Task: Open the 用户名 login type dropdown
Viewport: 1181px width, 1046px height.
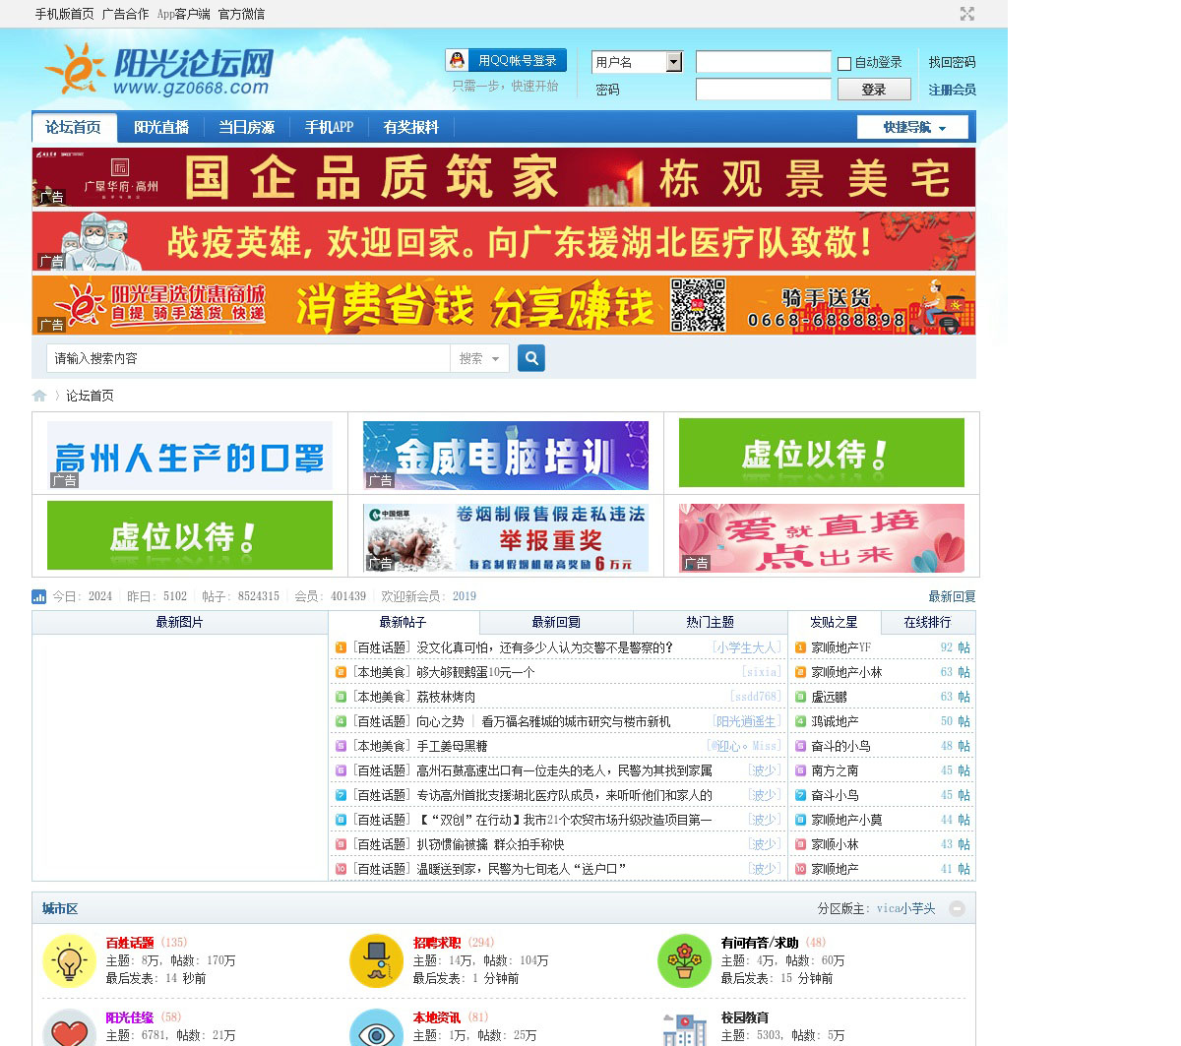Action: pyautogui.click(x=638, y=62)
